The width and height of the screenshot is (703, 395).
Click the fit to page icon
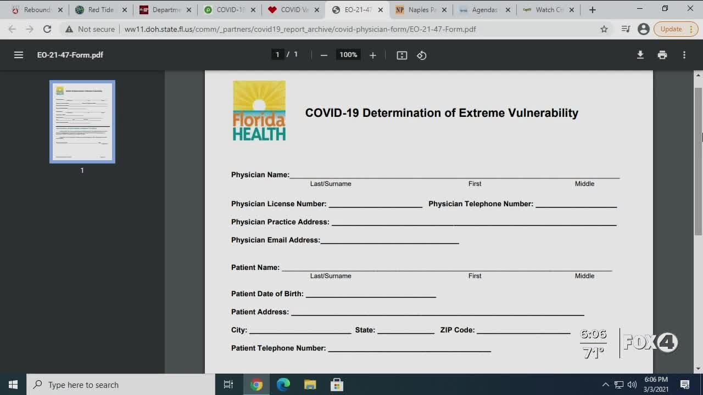coord(402,55)
